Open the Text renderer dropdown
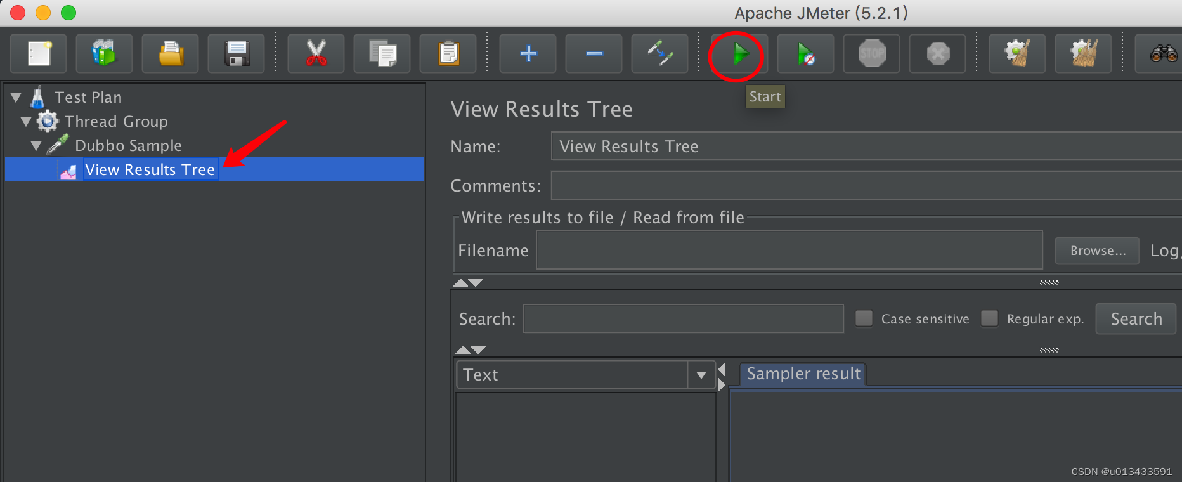 (701, 375)
